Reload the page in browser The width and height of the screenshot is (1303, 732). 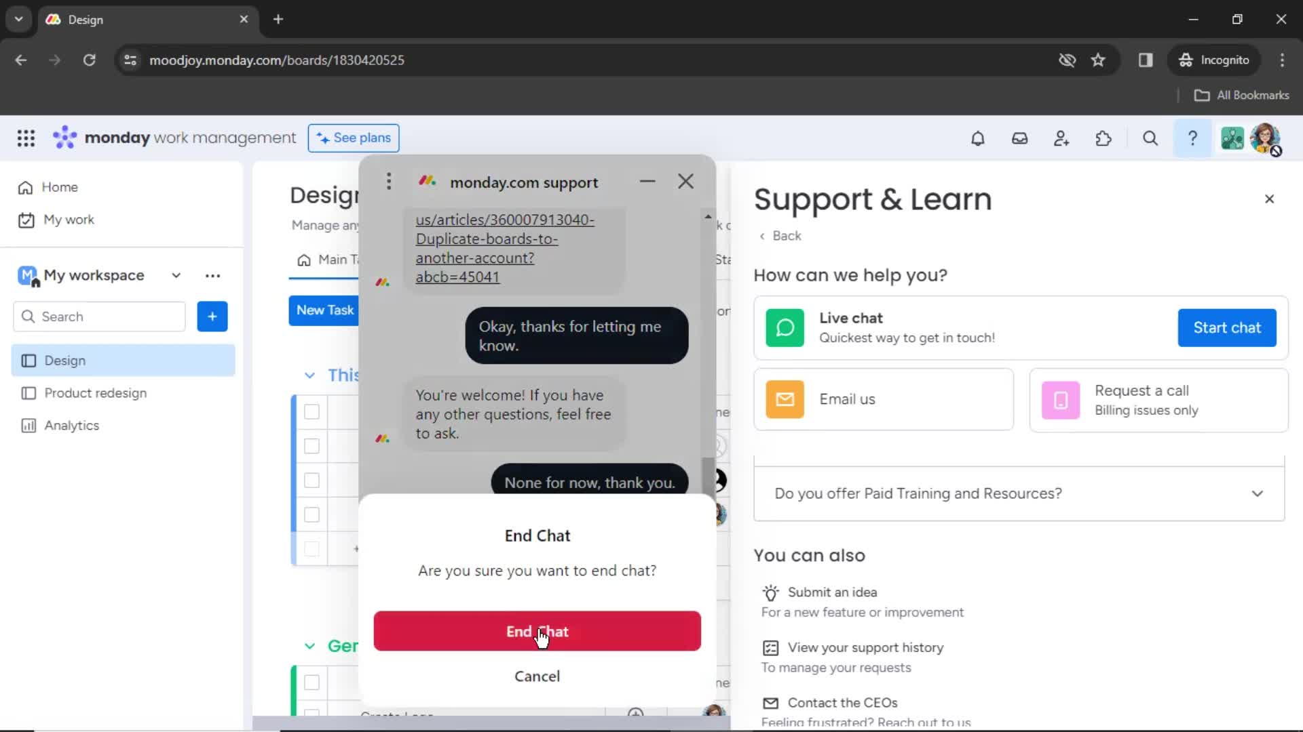(89, 60)
